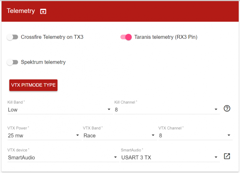Screen dimensions: 240x173
Task: Open the SmartAudio USART 3 TX dropdown
Action: pos(170,157)
